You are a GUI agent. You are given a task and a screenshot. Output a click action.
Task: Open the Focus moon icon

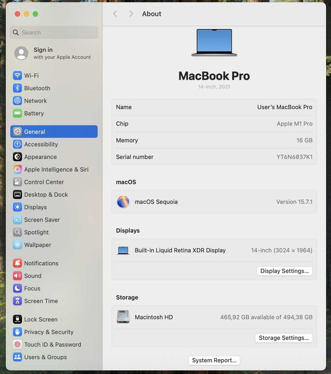click(18, 289)
